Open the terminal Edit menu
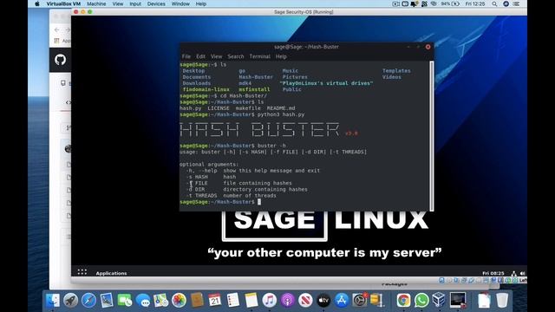The width and height of the screenshot is (555, 312). click(x=200, y=56)
